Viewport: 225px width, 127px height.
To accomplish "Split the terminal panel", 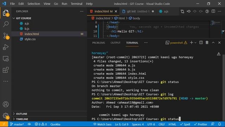I will pyautogui.click(x=201, y=43).
